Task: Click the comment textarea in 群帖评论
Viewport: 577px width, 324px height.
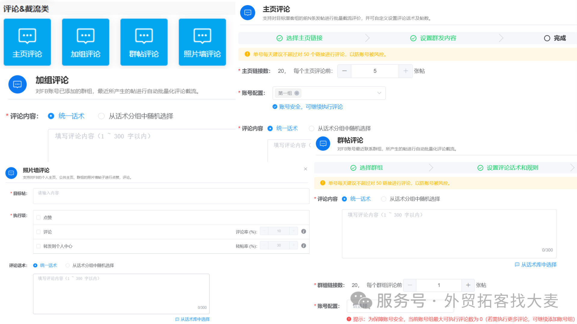Action: (449, 234)
